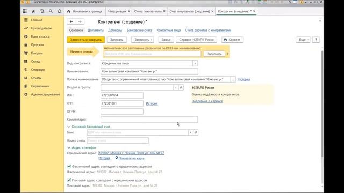Image resolution: width=344 pixels, height=193 pixels.
Task: Open Руководителю section in sidebar
Action: [x=42, y=28]
